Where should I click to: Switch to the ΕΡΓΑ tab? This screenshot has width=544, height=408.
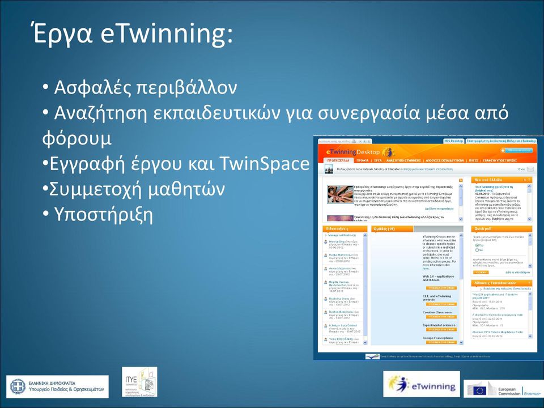[x=378, y=160]
